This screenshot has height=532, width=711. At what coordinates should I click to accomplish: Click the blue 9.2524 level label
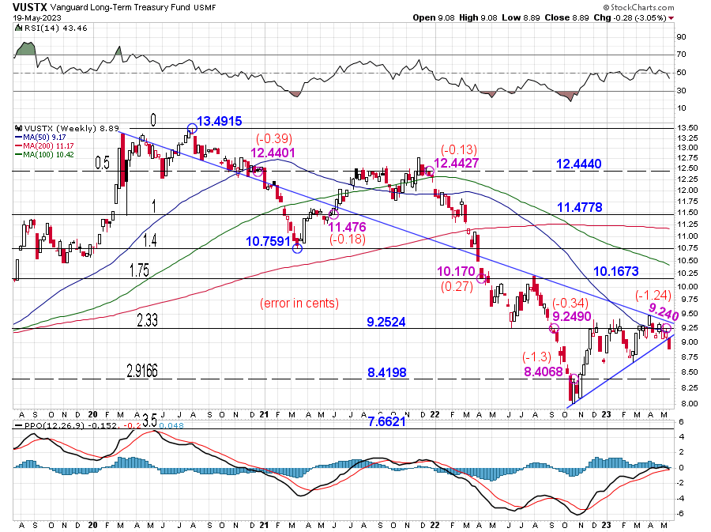[x=386, y=322]
